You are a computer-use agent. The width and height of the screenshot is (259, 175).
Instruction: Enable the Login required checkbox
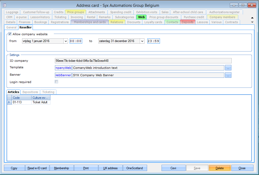(x=56, y=82)
